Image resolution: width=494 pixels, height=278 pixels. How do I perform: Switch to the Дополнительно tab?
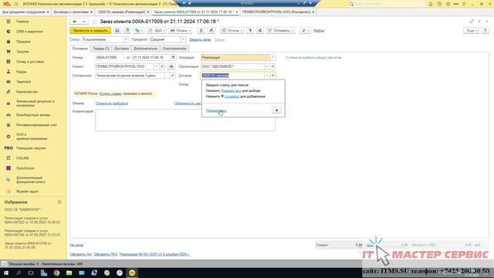pyautogui.click(x=145, y=49)
